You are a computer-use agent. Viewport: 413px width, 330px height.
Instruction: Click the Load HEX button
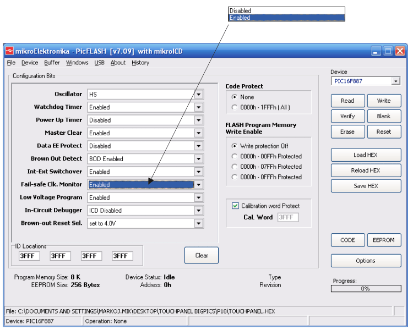pyautogui.click(x=366, y=155)
